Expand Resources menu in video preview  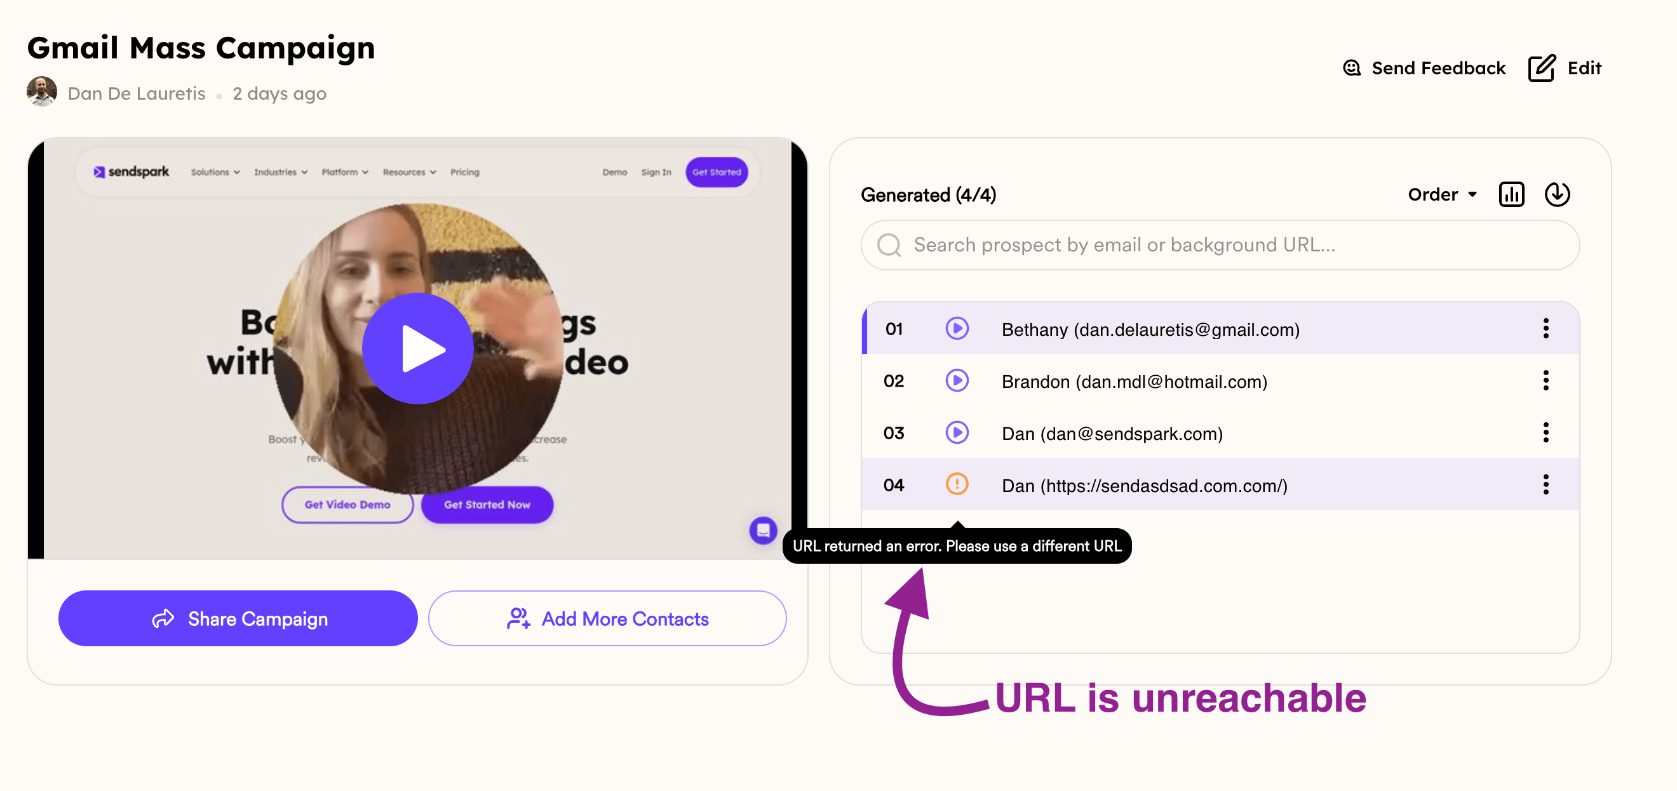pos(409,172)
